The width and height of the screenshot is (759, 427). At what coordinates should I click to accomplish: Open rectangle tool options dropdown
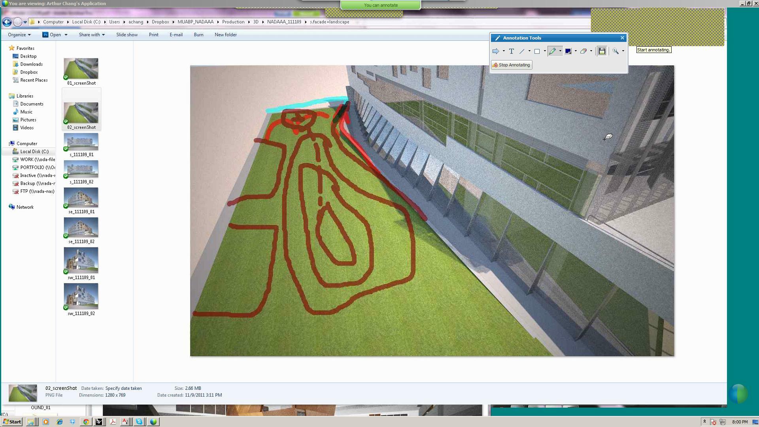click(545, 51)
